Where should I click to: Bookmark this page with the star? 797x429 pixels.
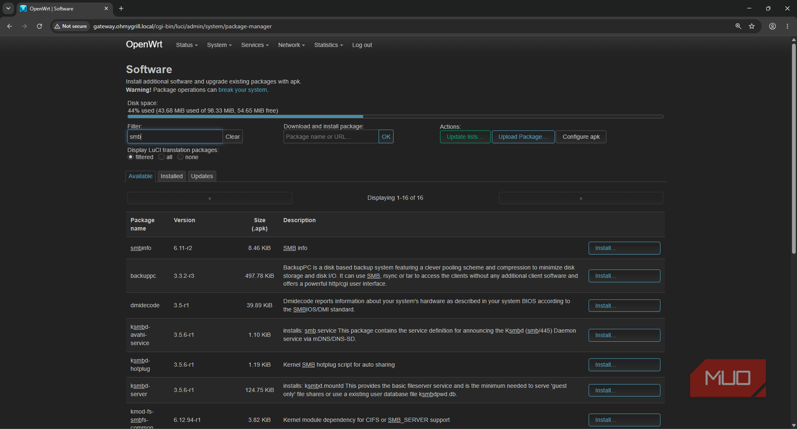(752, 26)
